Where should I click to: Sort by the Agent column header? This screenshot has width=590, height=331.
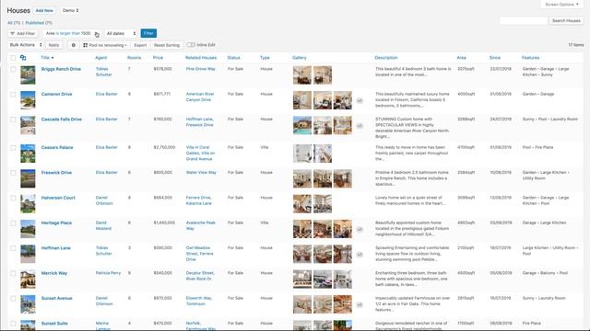(100, 58)
